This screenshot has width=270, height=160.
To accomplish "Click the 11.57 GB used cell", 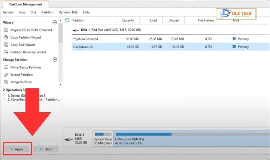I will point(156,47).
